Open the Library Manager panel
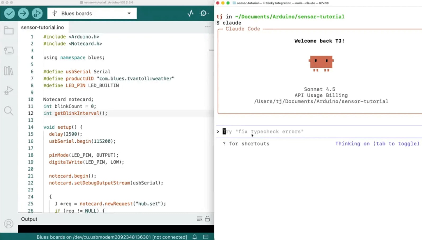 9,71
